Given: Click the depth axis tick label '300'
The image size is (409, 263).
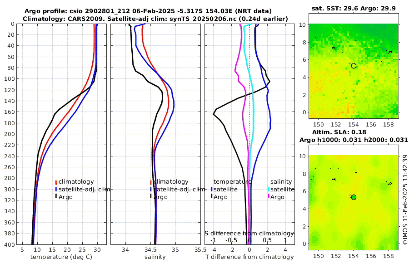Looking at the screenshot, I should coord(10,189).
